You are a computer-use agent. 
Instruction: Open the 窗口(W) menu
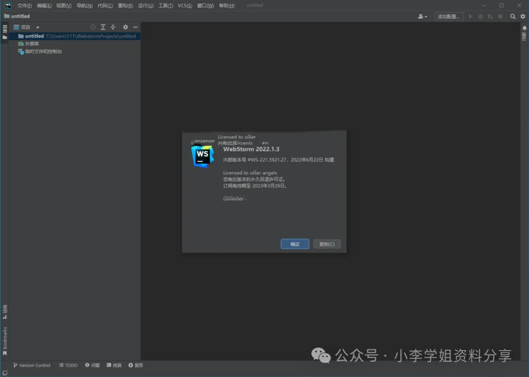click(x=205, y=6)
